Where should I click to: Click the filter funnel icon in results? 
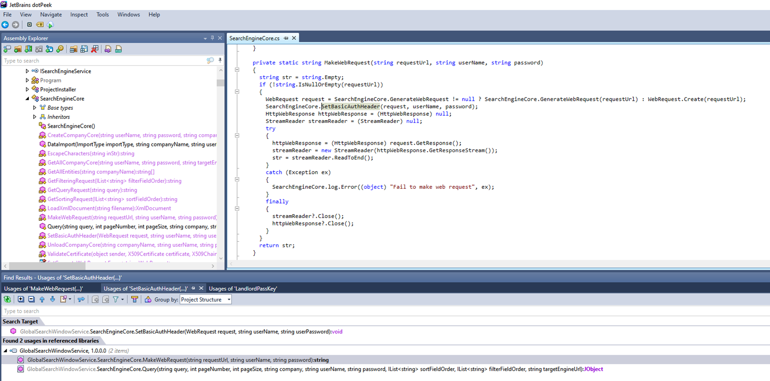click(x=116, y=300)
